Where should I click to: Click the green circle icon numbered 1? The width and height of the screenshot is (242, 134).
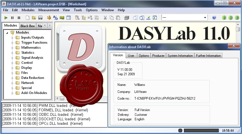(224, 18)
